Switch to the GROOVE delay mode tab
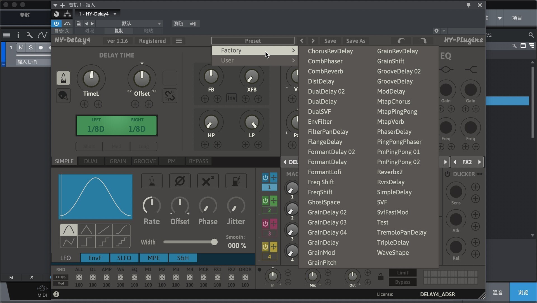The image size is (537, 303). point(145,161)
